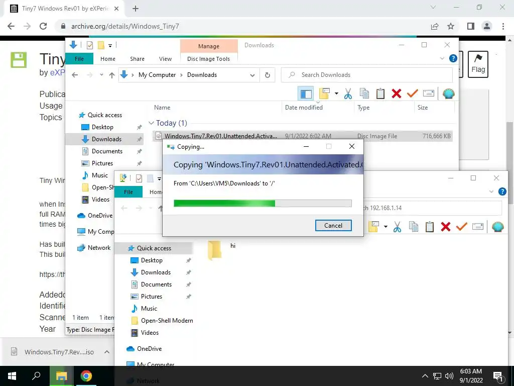The image size is (514, 386).
Task: Select Documents in Downloads window navigation pane
Action: coord(107,151)
